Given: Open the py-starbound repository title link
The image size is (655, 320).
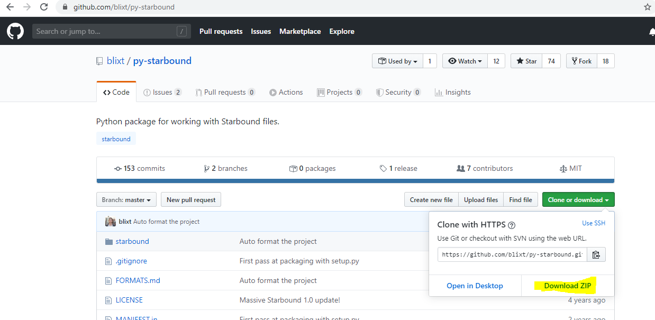Looking at the screenshot, I should [162, 61].
